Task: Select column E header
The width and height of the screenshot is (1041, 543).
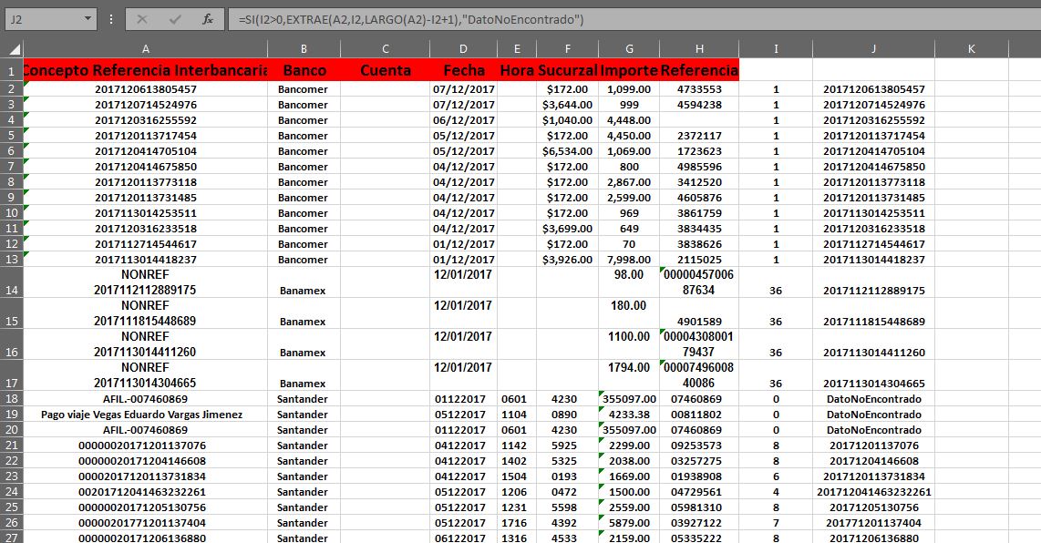Action: tap(517, 48)
